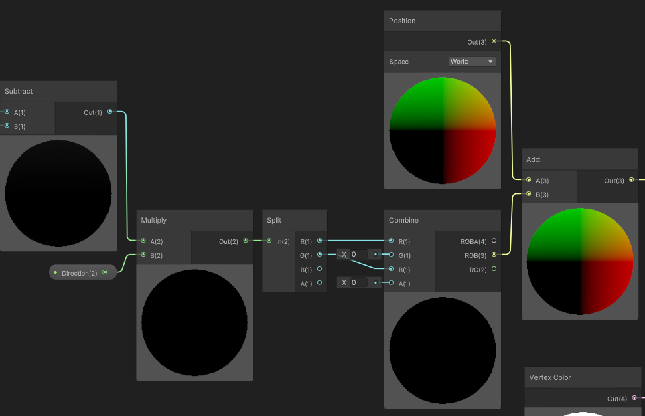The image size is (645, 416).
Task: Click the X value field for Combine G(1)
Action: (359, 255)
